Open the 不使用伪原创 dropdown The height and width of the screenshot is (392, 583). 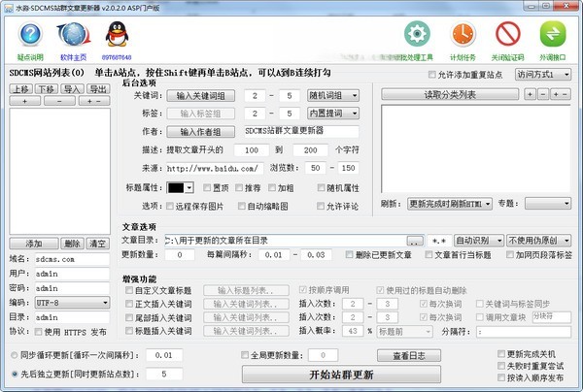tap(538, 241)
